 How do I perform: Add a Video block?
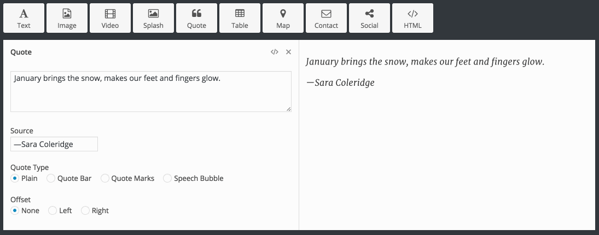(x=110, y=19)
